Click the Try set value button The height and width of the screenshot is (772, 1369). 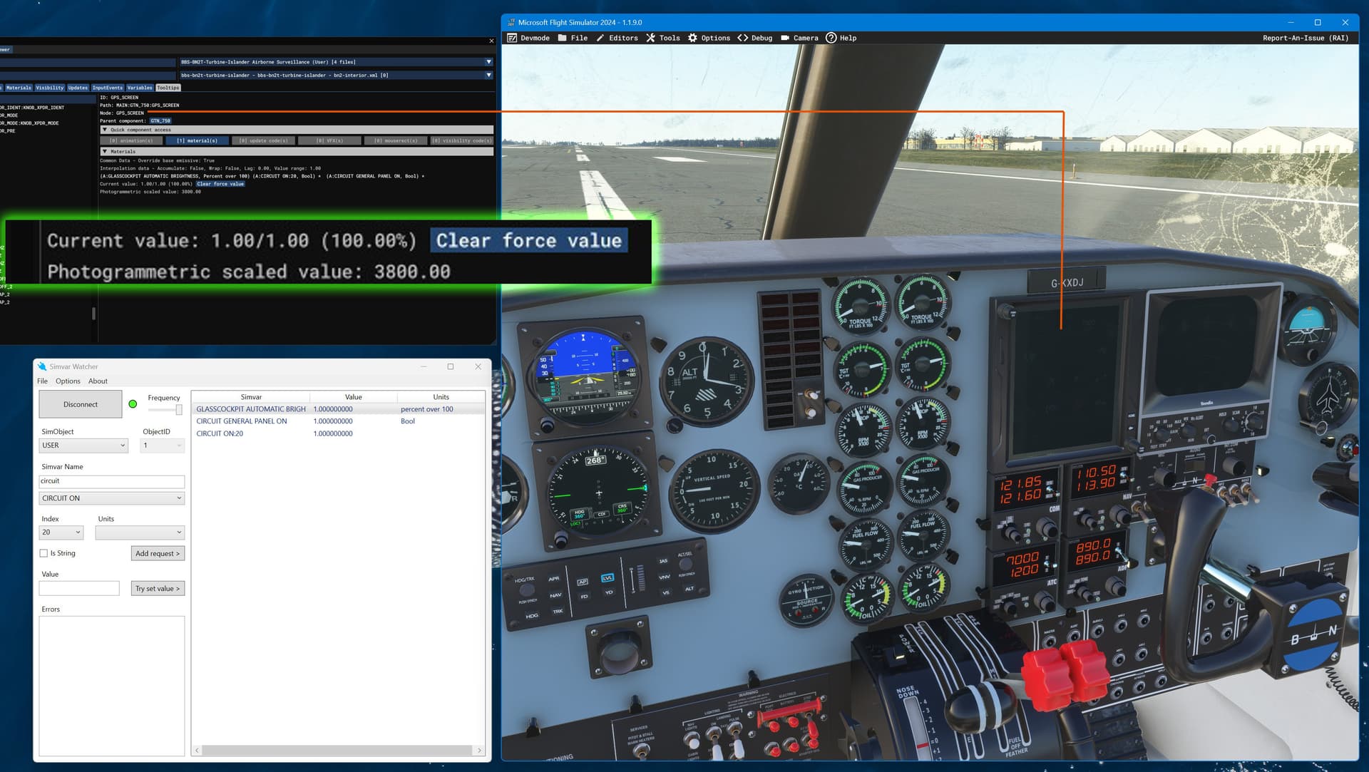[x=158, y=588]
